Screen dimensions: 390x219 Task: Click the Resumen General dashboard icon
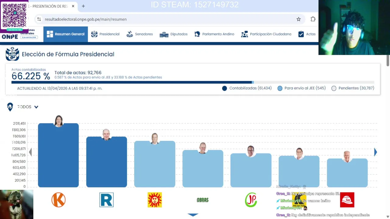click(x=50, y=34)
